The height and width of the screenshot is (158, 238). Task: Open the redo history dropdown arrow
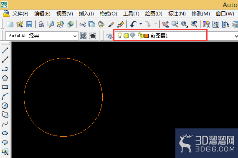[x=156, y=24]
